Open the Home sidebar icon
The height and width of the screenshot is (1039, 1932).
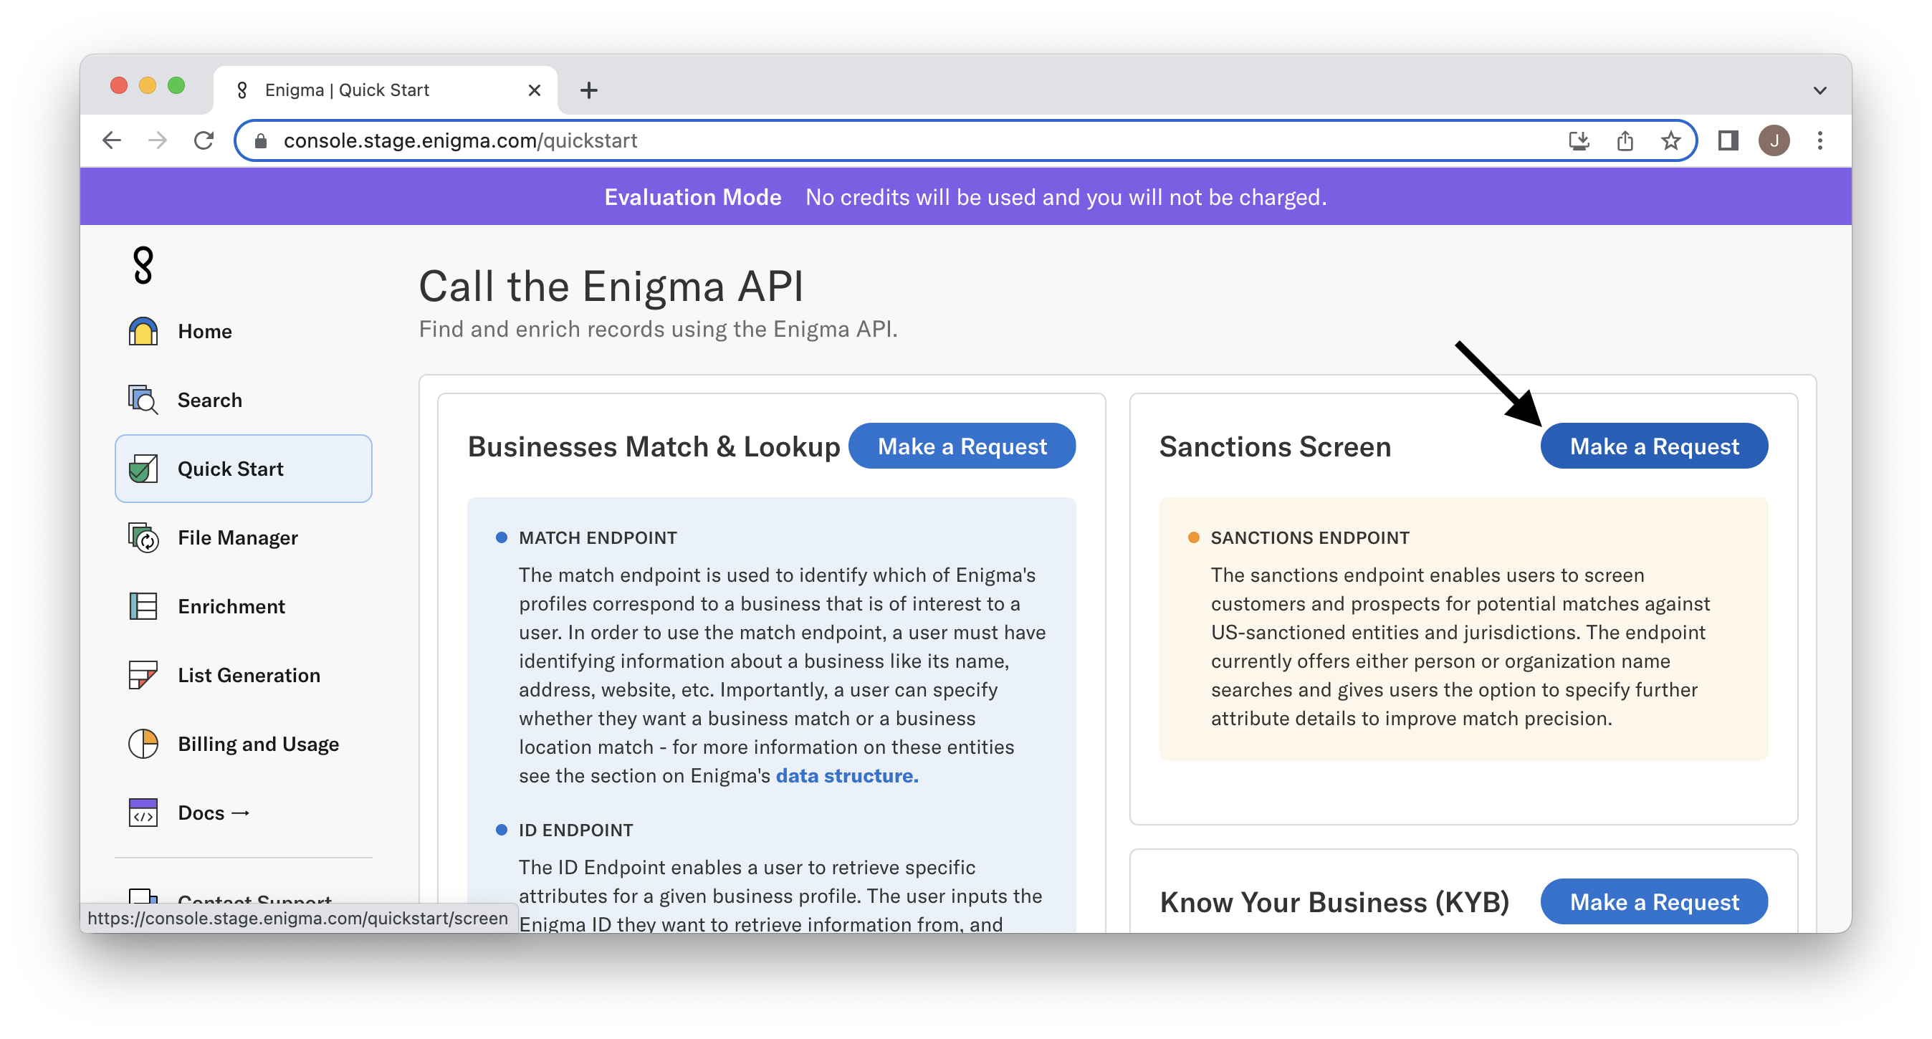tap(143, 332)
